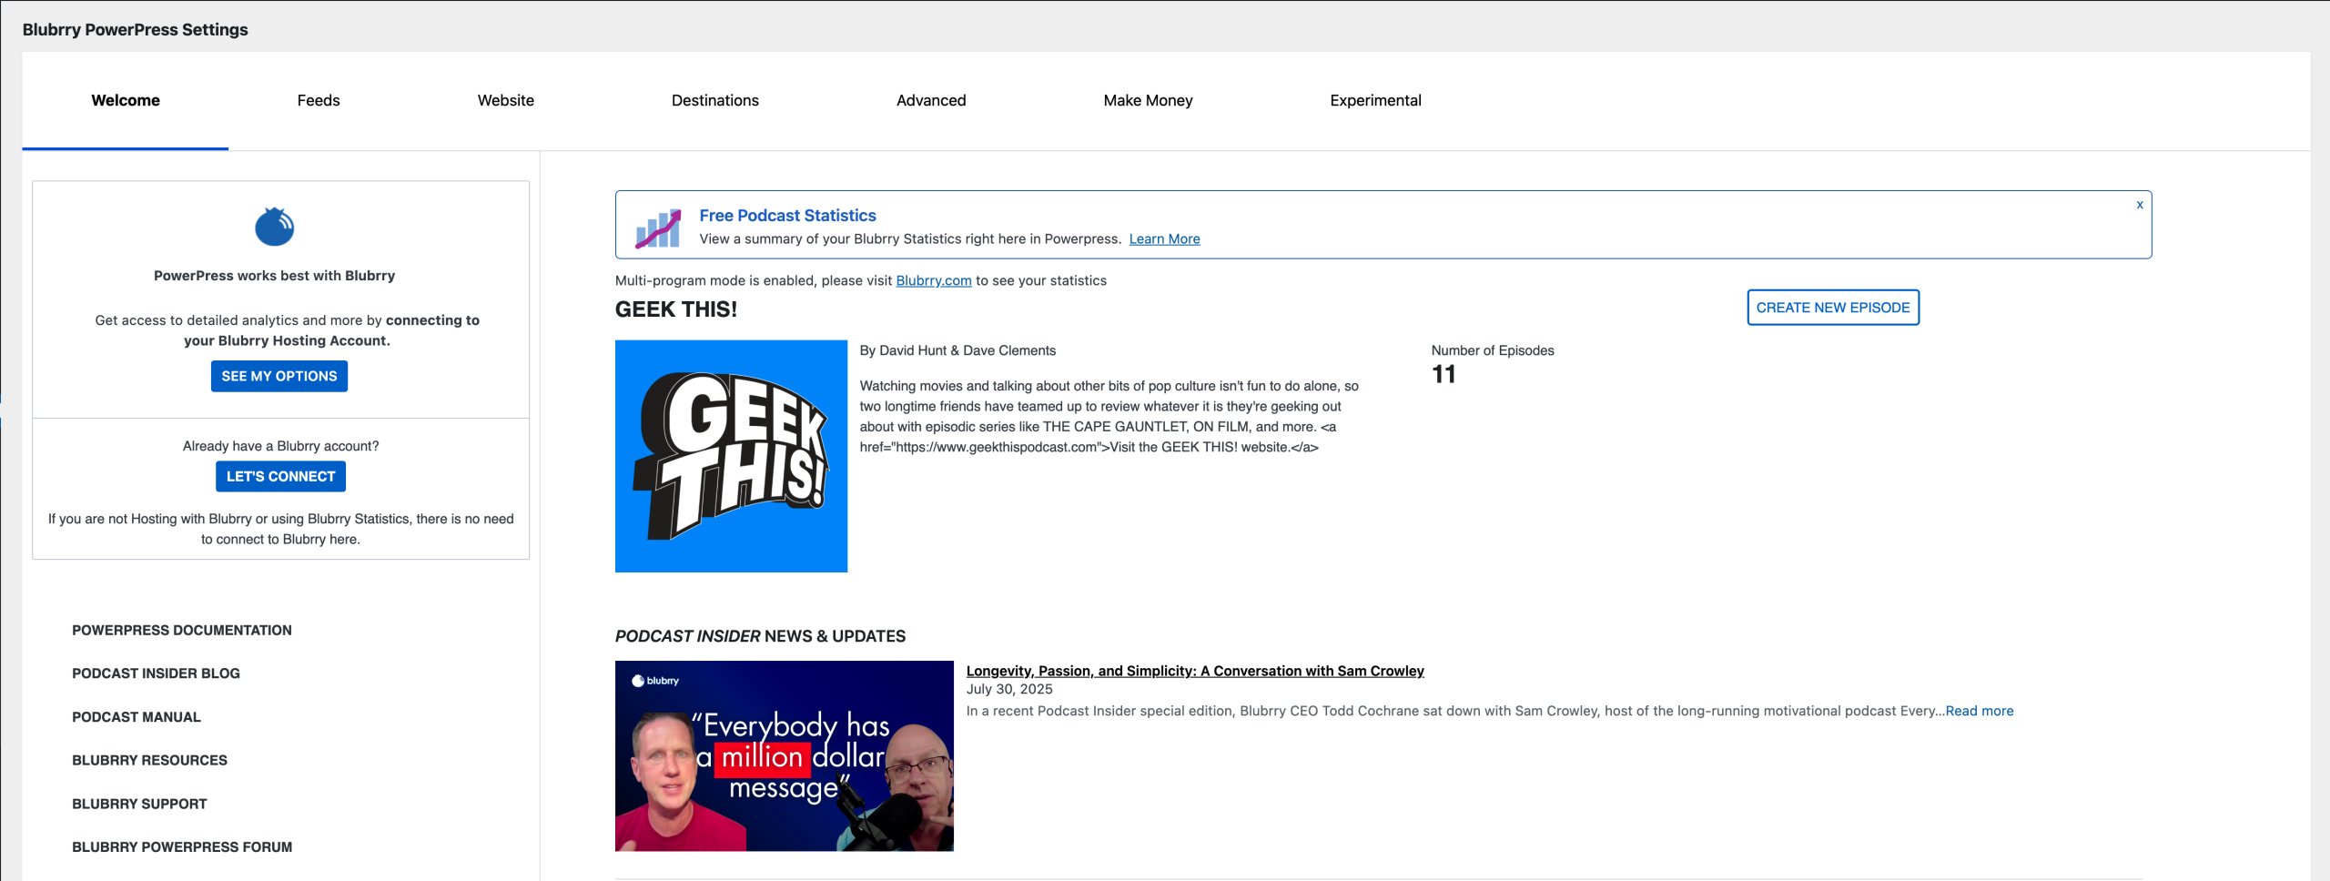This screenshot has width=2330, height=881.
Task: Open BLUBRRY POWERPRESS FORUM link
Action: tap(182, 846)
